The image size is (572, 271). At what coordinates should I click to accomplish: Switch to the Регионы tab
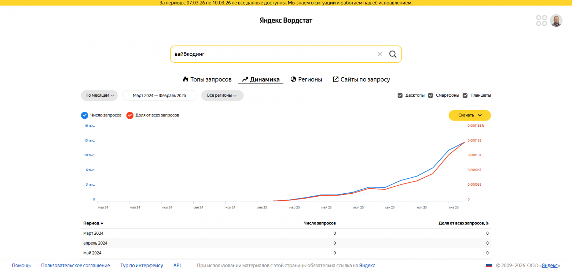[306, 79]
